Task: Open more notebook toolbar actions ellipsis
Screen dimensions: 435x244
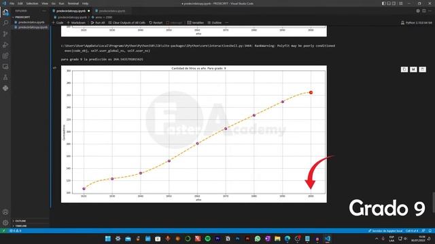Action: tap(226, 22)
